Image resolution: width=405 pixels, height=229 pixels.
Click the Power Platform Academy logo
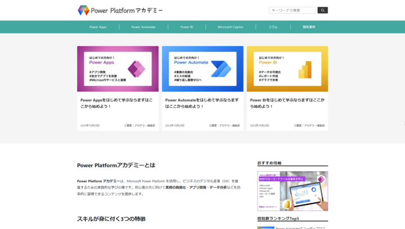coord(120,10)
